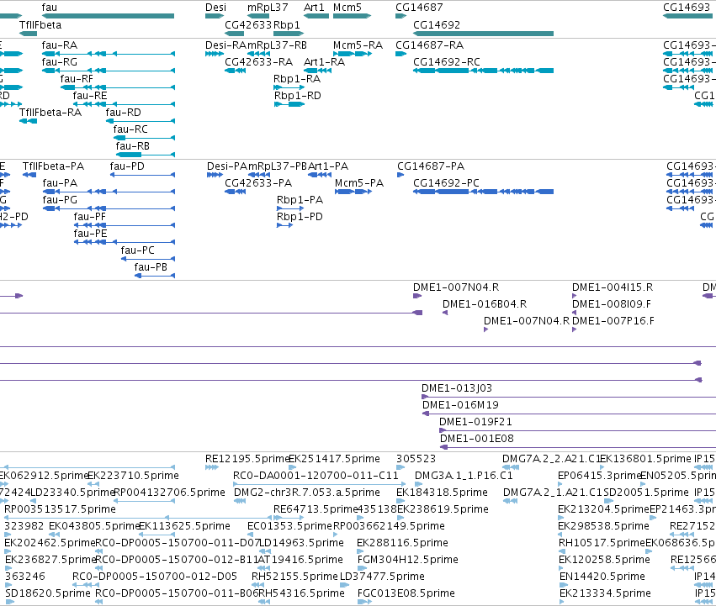Select transcript fau-RC

[x=130, y=129]
